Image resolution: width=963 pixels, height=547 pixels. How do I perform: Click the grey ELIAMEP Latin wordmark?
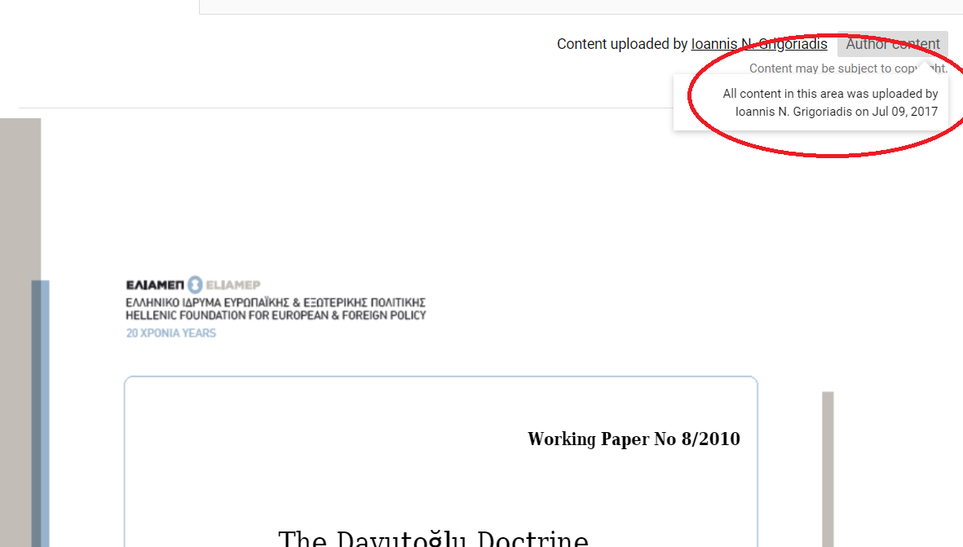tap(232, 285)
